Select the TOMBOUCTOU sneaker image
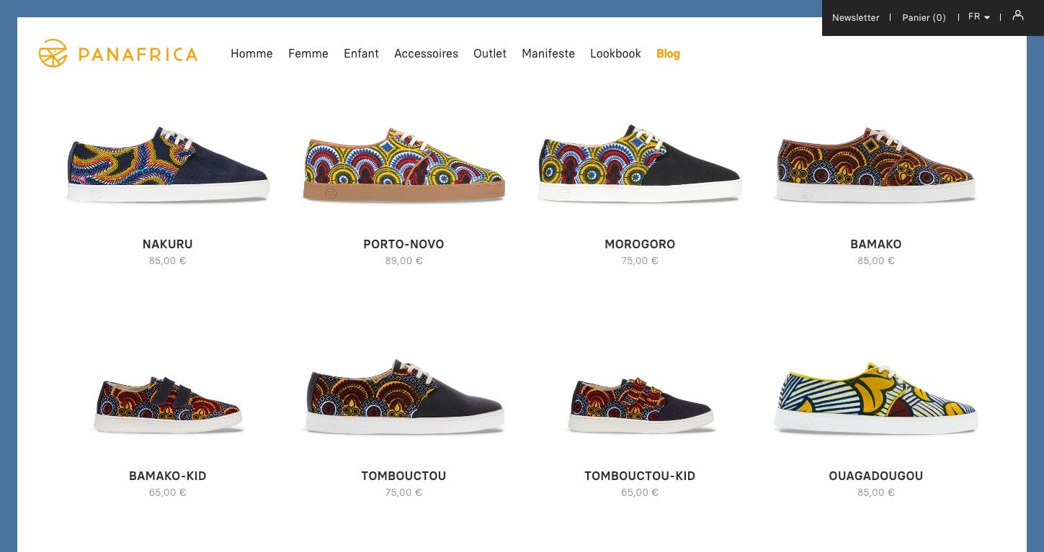 pyautogui.click(x=403, y=396)
